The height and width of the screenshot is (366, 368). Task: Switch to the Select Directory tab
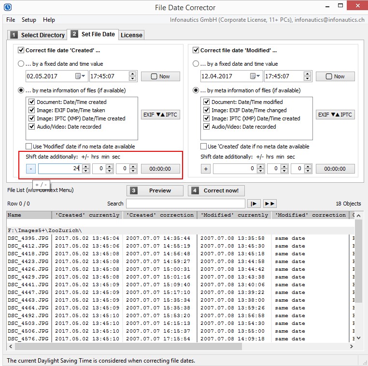(x=37, y=35)
